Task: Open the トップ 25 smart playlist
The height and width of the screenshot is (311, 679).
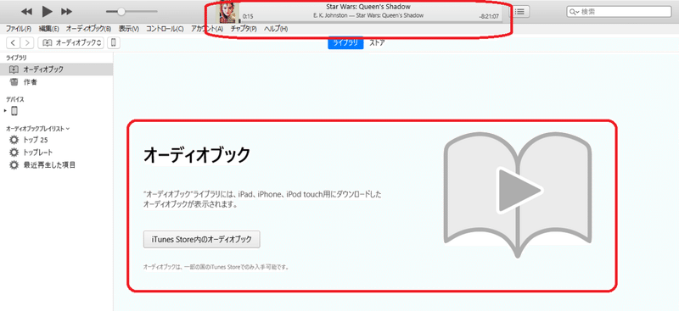Action: click(36, 140)
